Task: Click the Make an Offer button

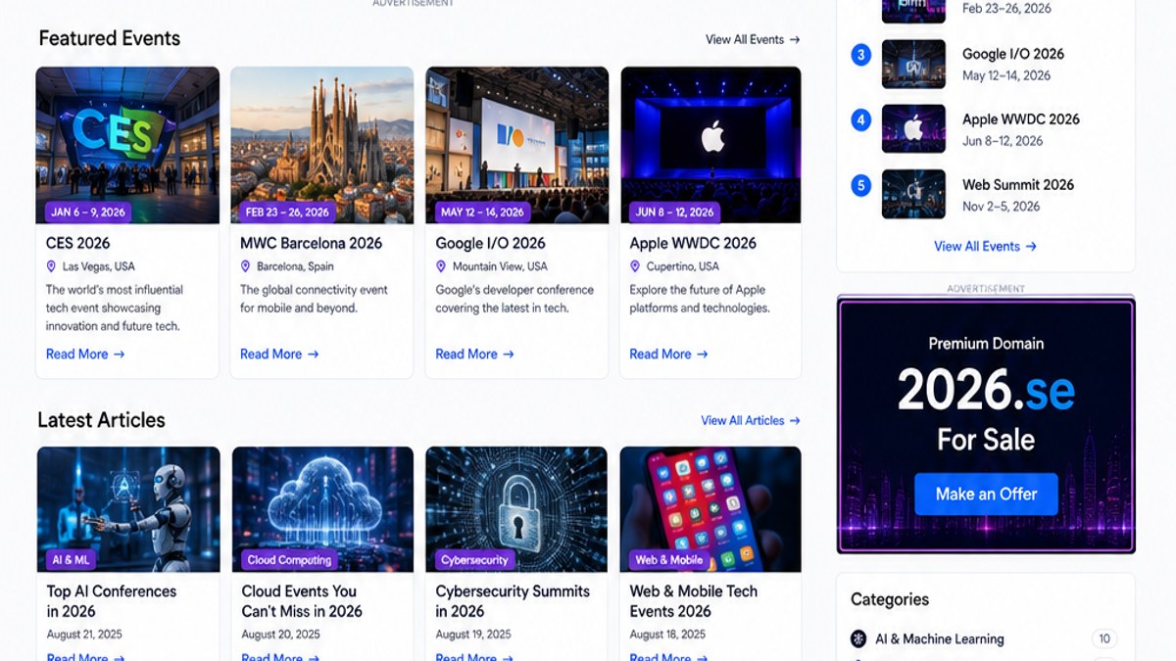Action: (986, 495)
